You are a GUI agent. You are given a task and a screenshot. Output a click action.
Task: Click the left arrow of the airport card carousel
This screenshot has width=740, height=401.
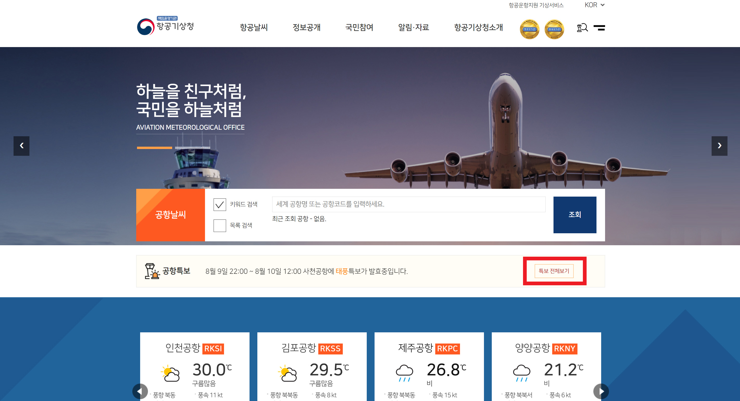141,391
